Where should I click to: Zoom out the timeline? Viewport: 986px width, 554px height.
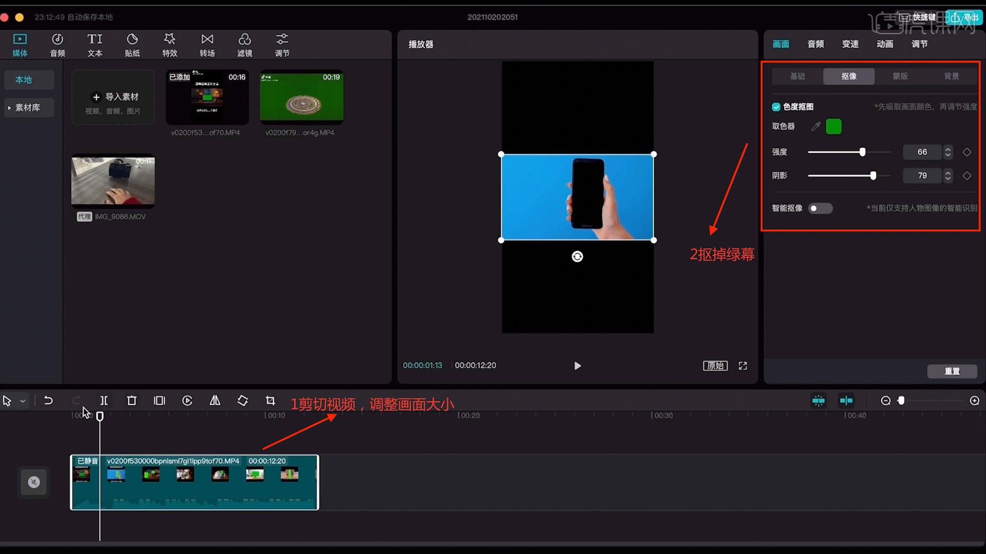point(885,401)
